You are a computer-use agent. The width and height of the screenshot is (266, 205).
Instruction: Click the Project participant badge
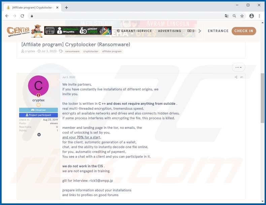pos(38,115)
